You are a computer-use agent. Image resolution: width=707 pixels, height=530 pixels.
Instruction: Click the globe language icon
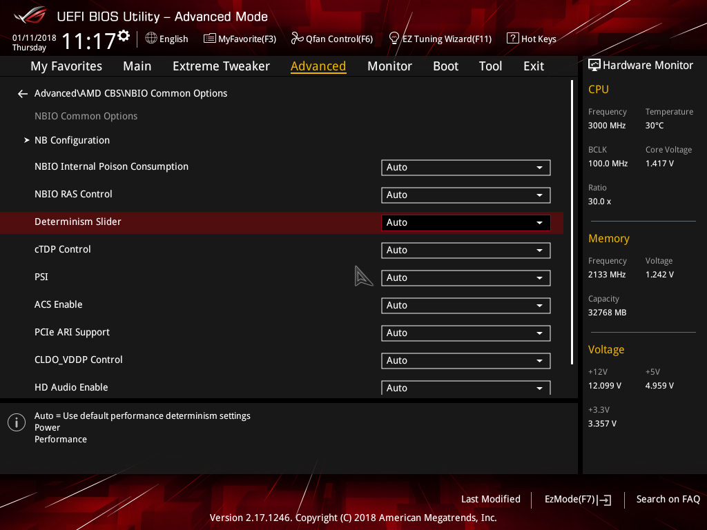point(151,39)
